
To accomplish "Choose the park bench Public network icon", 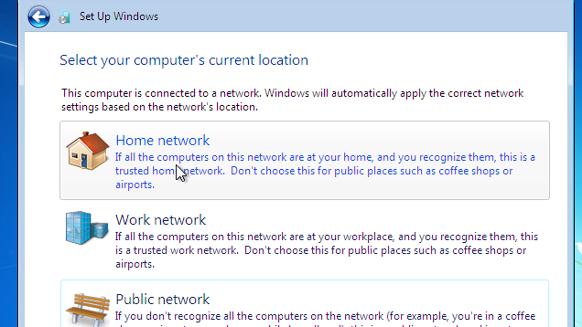I will pyautogui.click(x=88, y=308).
